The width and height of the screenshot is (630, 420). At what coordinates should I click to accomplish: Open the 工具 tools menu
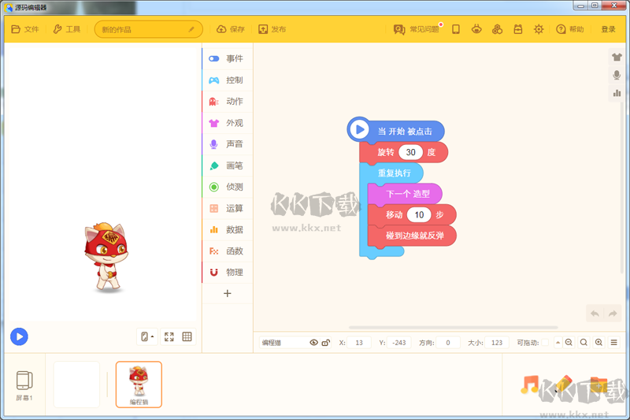tap(67, 29)
